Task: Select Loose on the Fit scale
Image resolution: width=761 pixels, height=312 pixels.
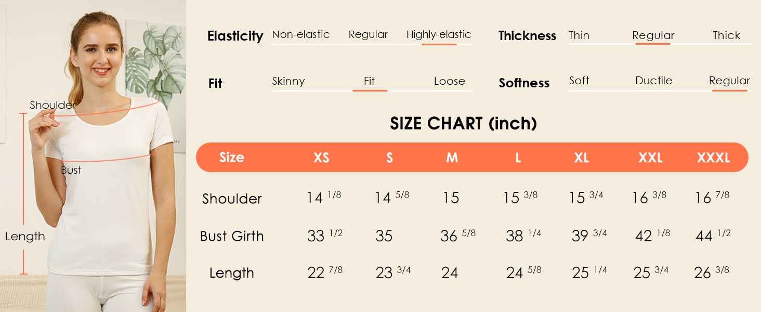Action: (449, 81)
